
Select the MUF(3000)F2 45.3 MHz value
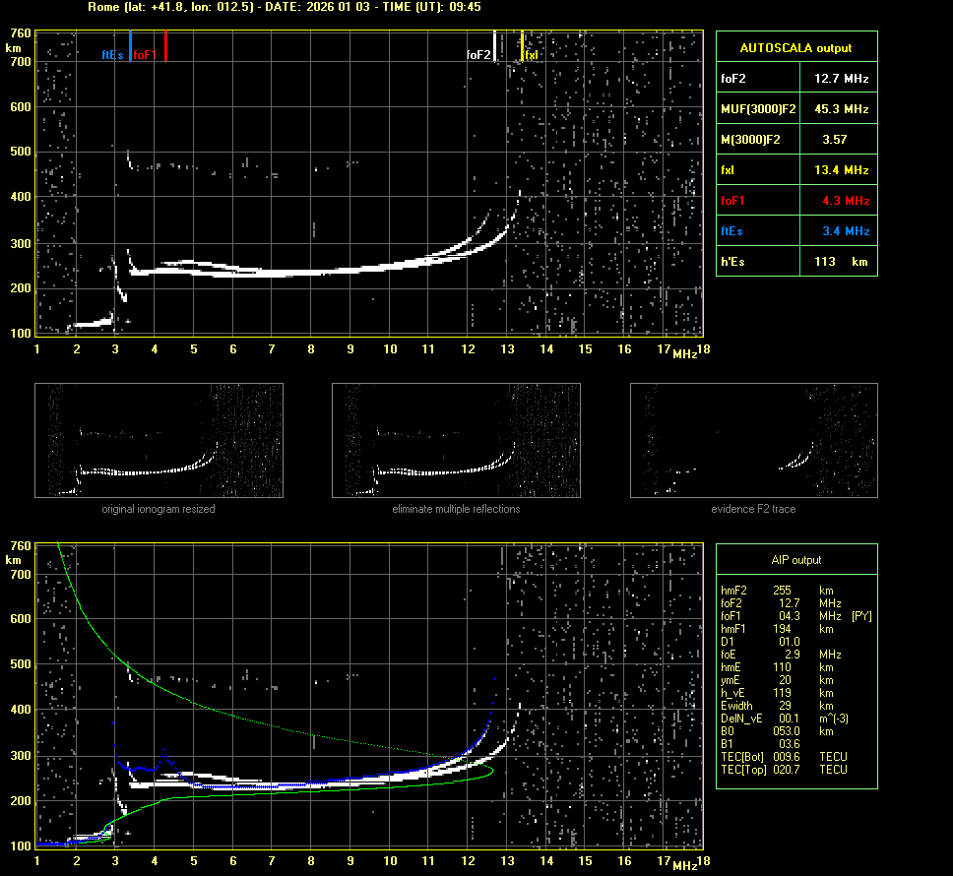841,108
